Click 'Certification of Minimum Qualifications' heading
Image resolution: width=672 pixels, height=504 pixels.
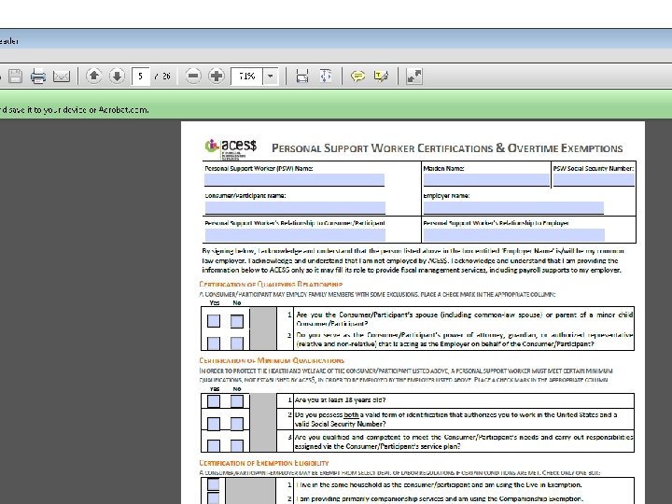pos(272,360)
